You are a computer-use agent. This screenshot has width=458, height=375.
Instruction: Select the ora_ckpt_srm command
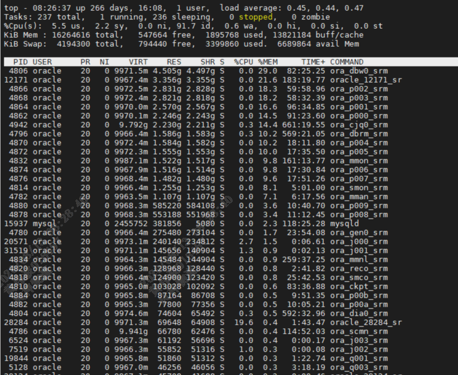(x=359, y=286)
